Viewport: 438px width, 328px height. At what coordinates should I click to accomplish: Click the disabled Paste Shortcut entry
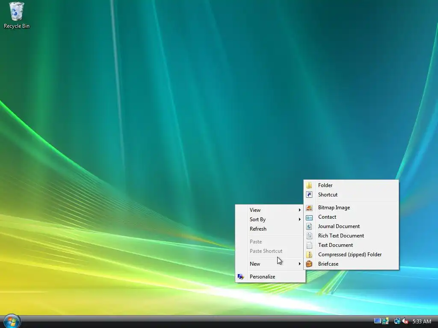point(270,251)
